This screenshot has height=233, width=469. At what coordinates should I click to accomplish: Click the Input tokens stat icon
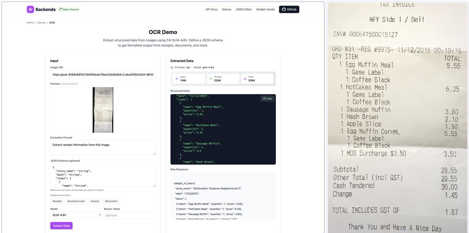[177, 79]
